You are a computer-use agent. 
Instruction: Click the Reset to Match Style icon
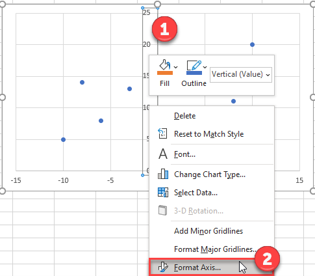coord(162,133)
